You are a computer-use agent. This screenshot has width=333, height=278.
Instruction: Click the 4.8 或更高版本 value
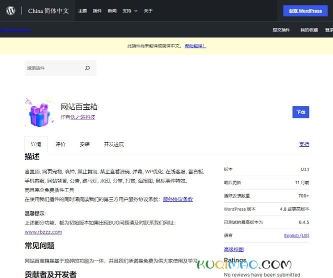[x=294, y=209]
